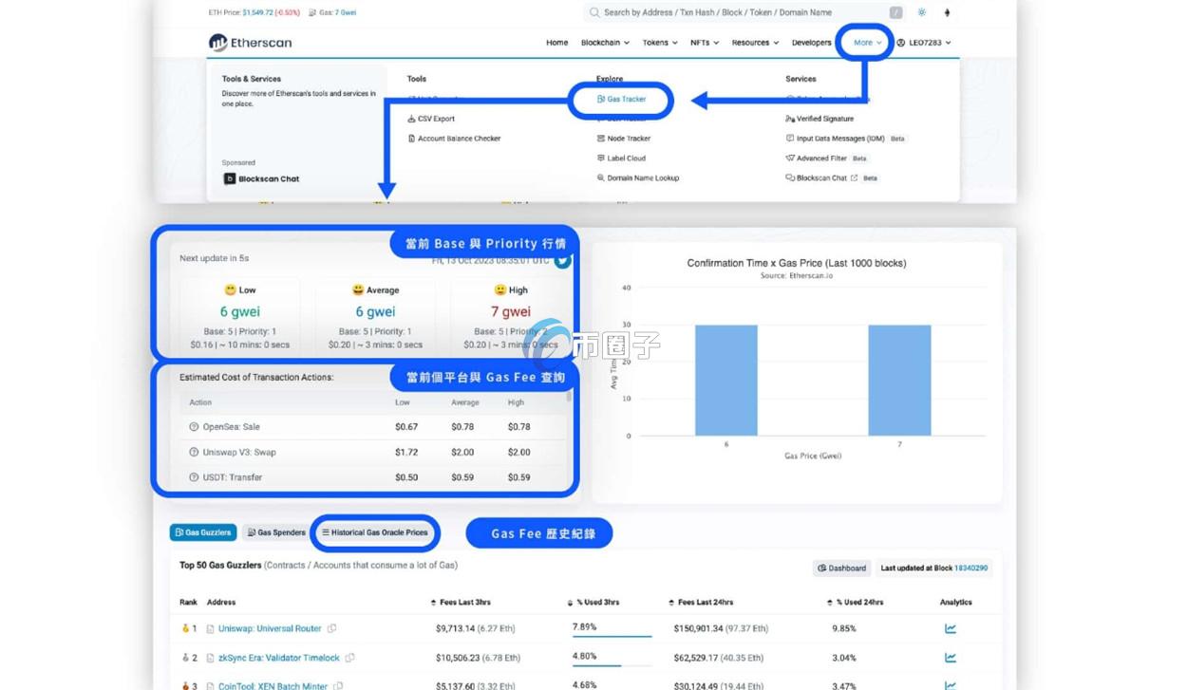
Task: Open block 18340290 link
Action: click(x=970, y=568)
